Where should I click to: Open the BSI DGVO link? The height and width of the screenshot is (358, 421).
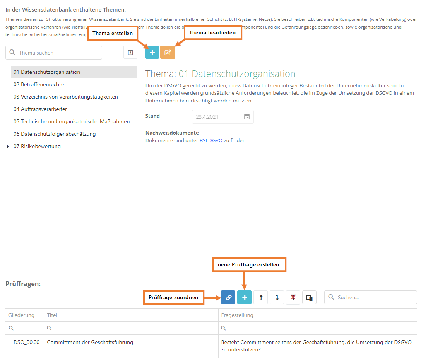[211, 140]
